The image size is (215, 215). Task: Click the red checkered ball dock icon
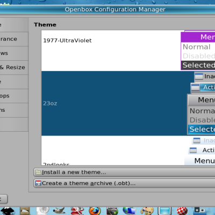[x=182, y=211]
